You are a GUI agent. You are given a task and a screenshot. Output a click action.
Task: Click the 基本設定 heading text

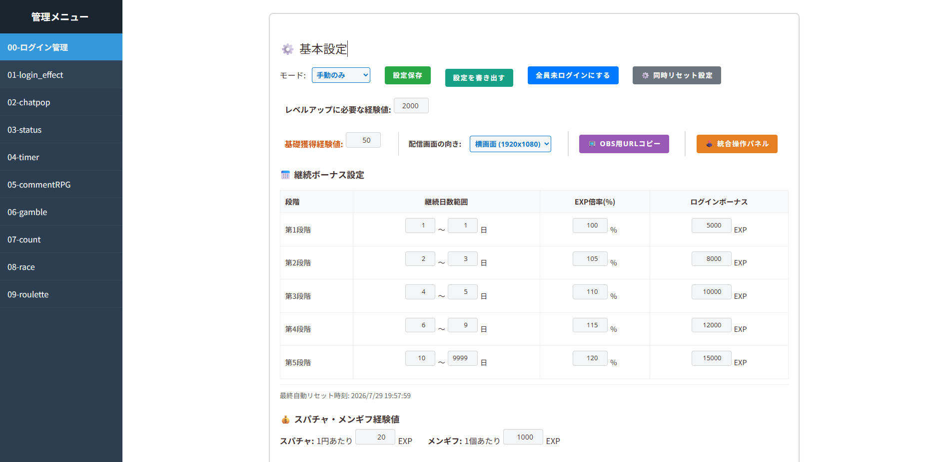(x=323, y=49)
